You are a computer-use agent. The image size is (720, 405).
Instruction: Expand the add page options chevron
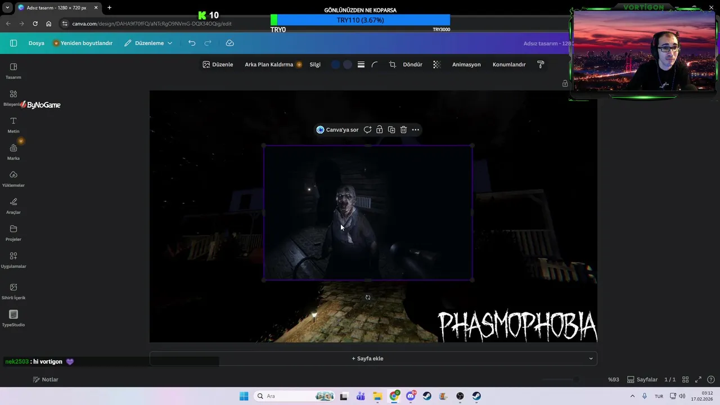click(x=591, y=358)
